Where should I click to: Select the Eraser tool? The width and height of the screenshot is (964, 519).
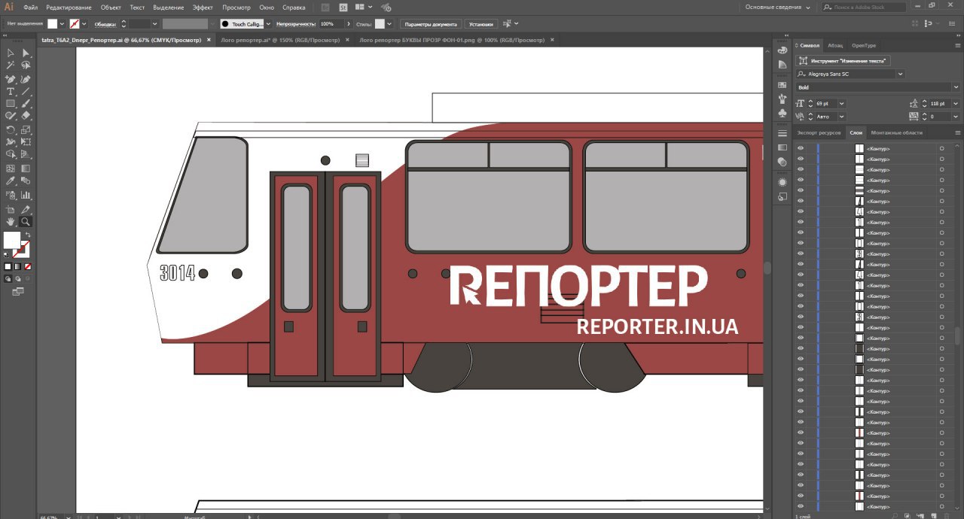pyautogui.click(x=26, y=117)
